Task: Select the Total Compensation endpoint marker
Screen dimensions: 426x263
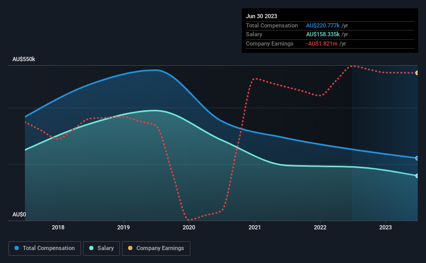Action: click(x=417, y=158)
